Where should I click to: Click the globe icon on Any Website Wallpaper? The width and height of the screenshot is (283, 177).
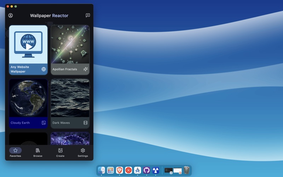(44, 69)
